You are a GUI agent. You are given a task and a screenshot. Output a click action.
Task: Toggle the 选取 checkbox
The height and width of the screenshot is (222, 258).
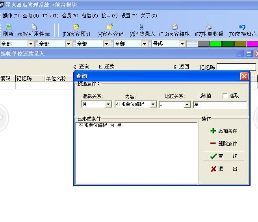coord(225,96)
